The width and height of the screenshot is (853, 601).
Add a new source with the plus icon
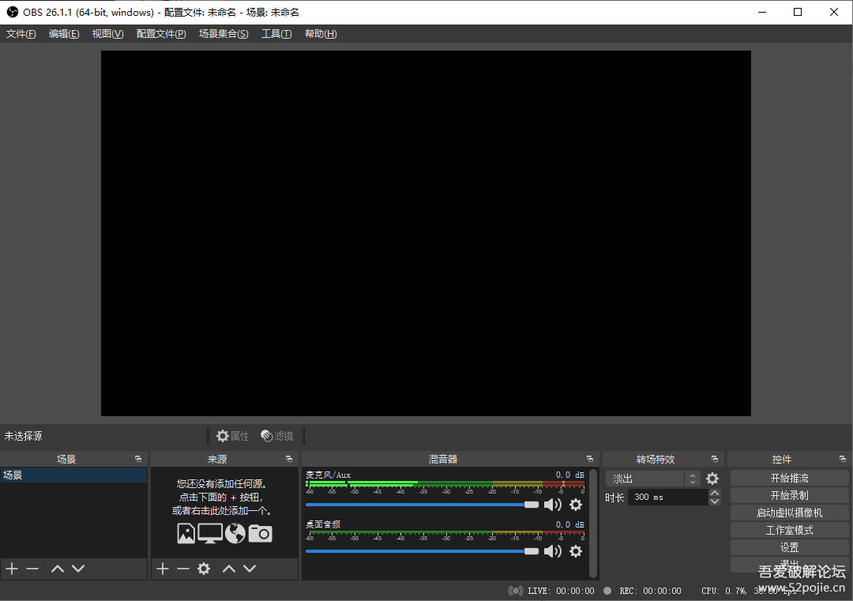click(x=163, y=569)
